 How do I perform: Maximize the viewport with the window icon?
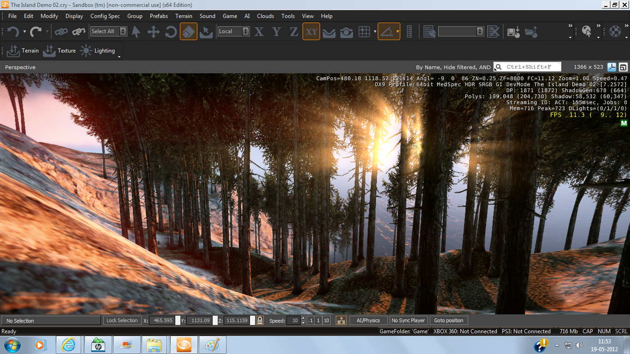tap(623, 67)
